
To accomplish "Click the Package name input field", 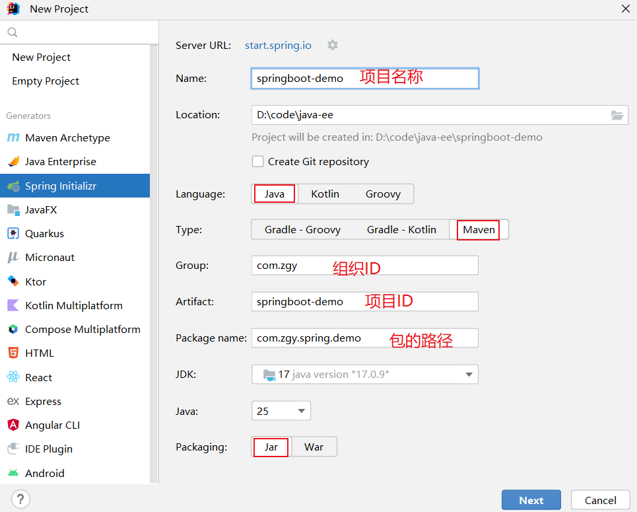I will pos(365,338).
